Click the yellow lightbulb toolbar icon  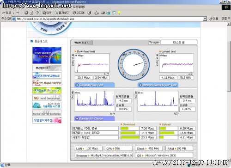click(x=119, y=13)
